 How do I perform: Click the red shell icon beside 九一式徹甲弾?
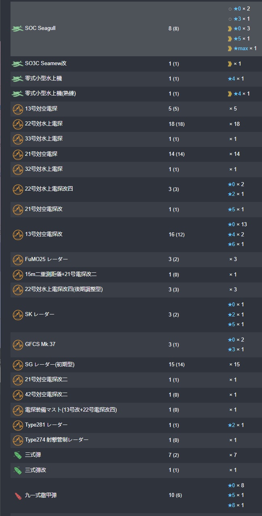[x=18, y=496]
